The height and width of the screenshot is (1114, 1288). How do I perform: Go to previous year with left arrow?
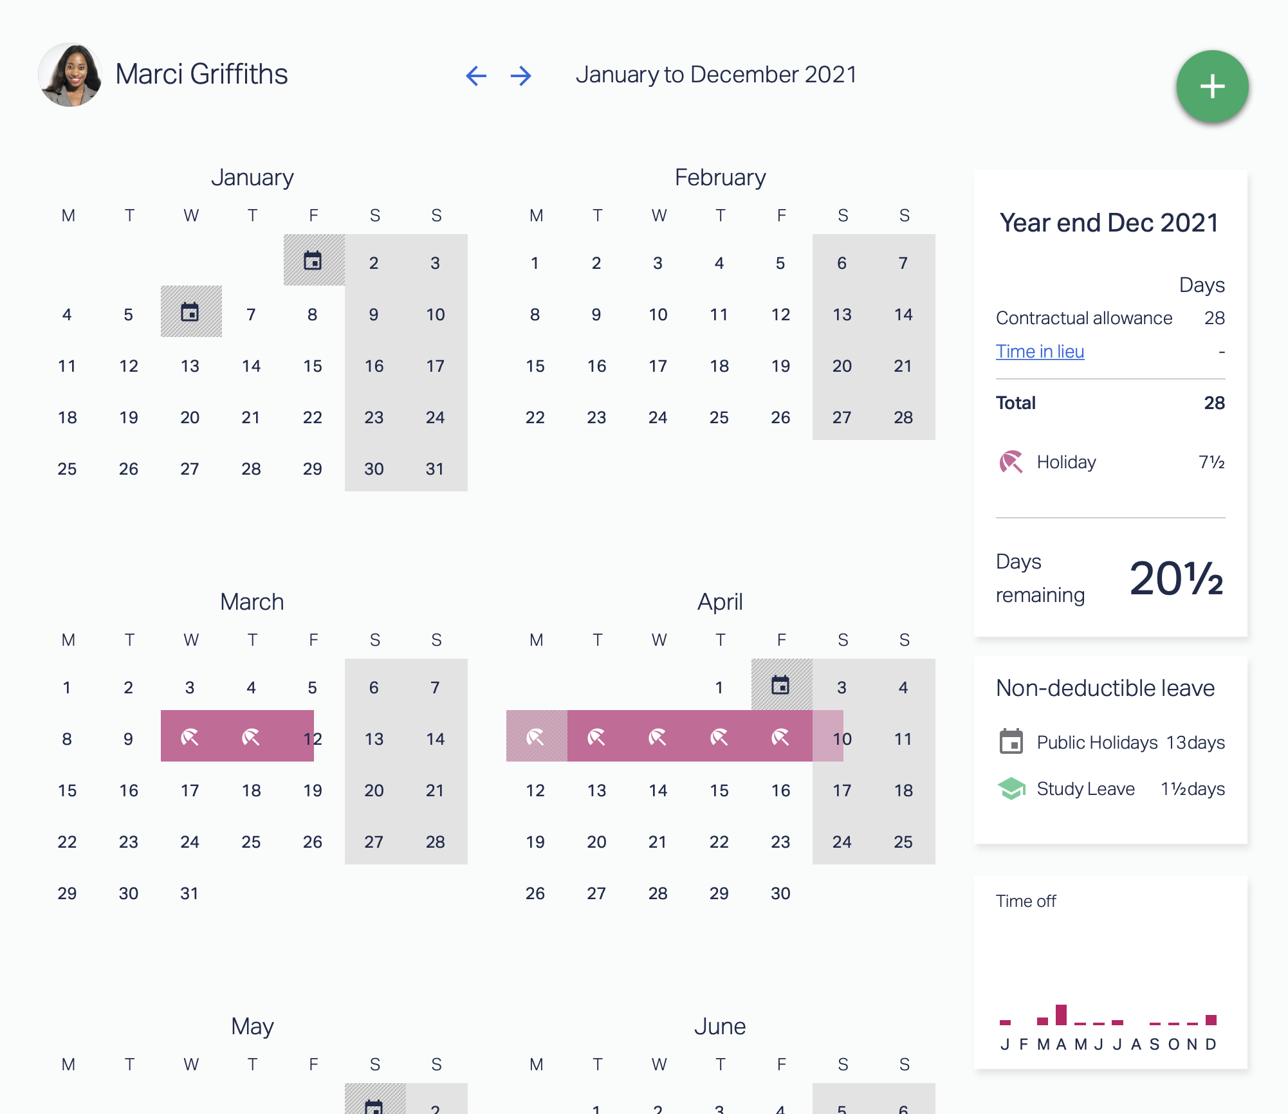(x=475, y=75)
